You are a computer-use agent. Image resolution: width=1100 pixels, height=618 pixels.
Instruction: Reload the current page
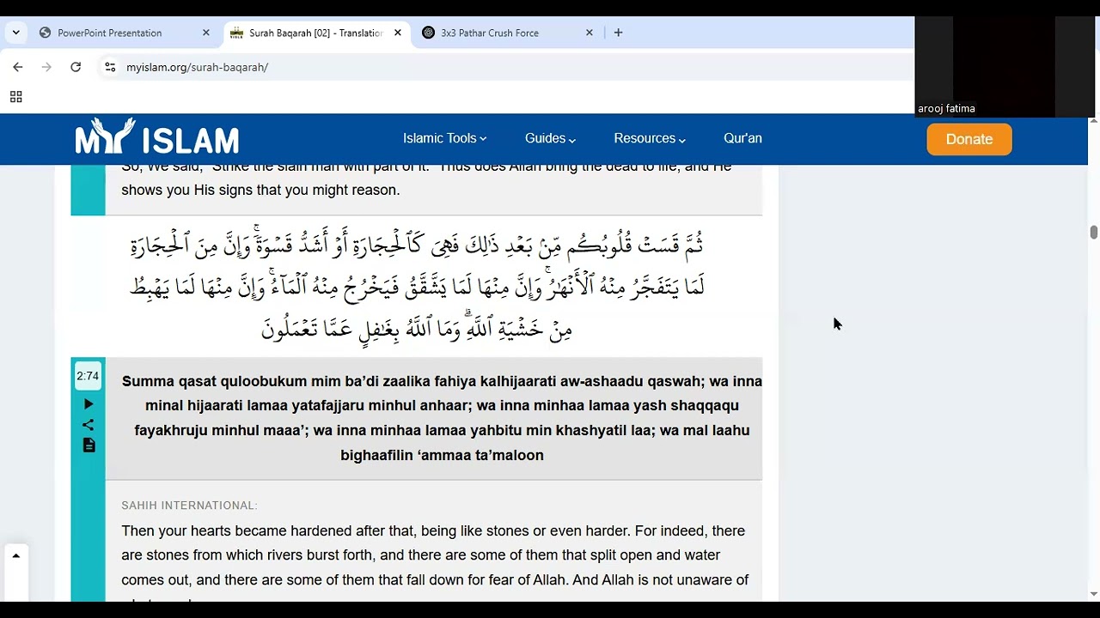pos(76,67)
